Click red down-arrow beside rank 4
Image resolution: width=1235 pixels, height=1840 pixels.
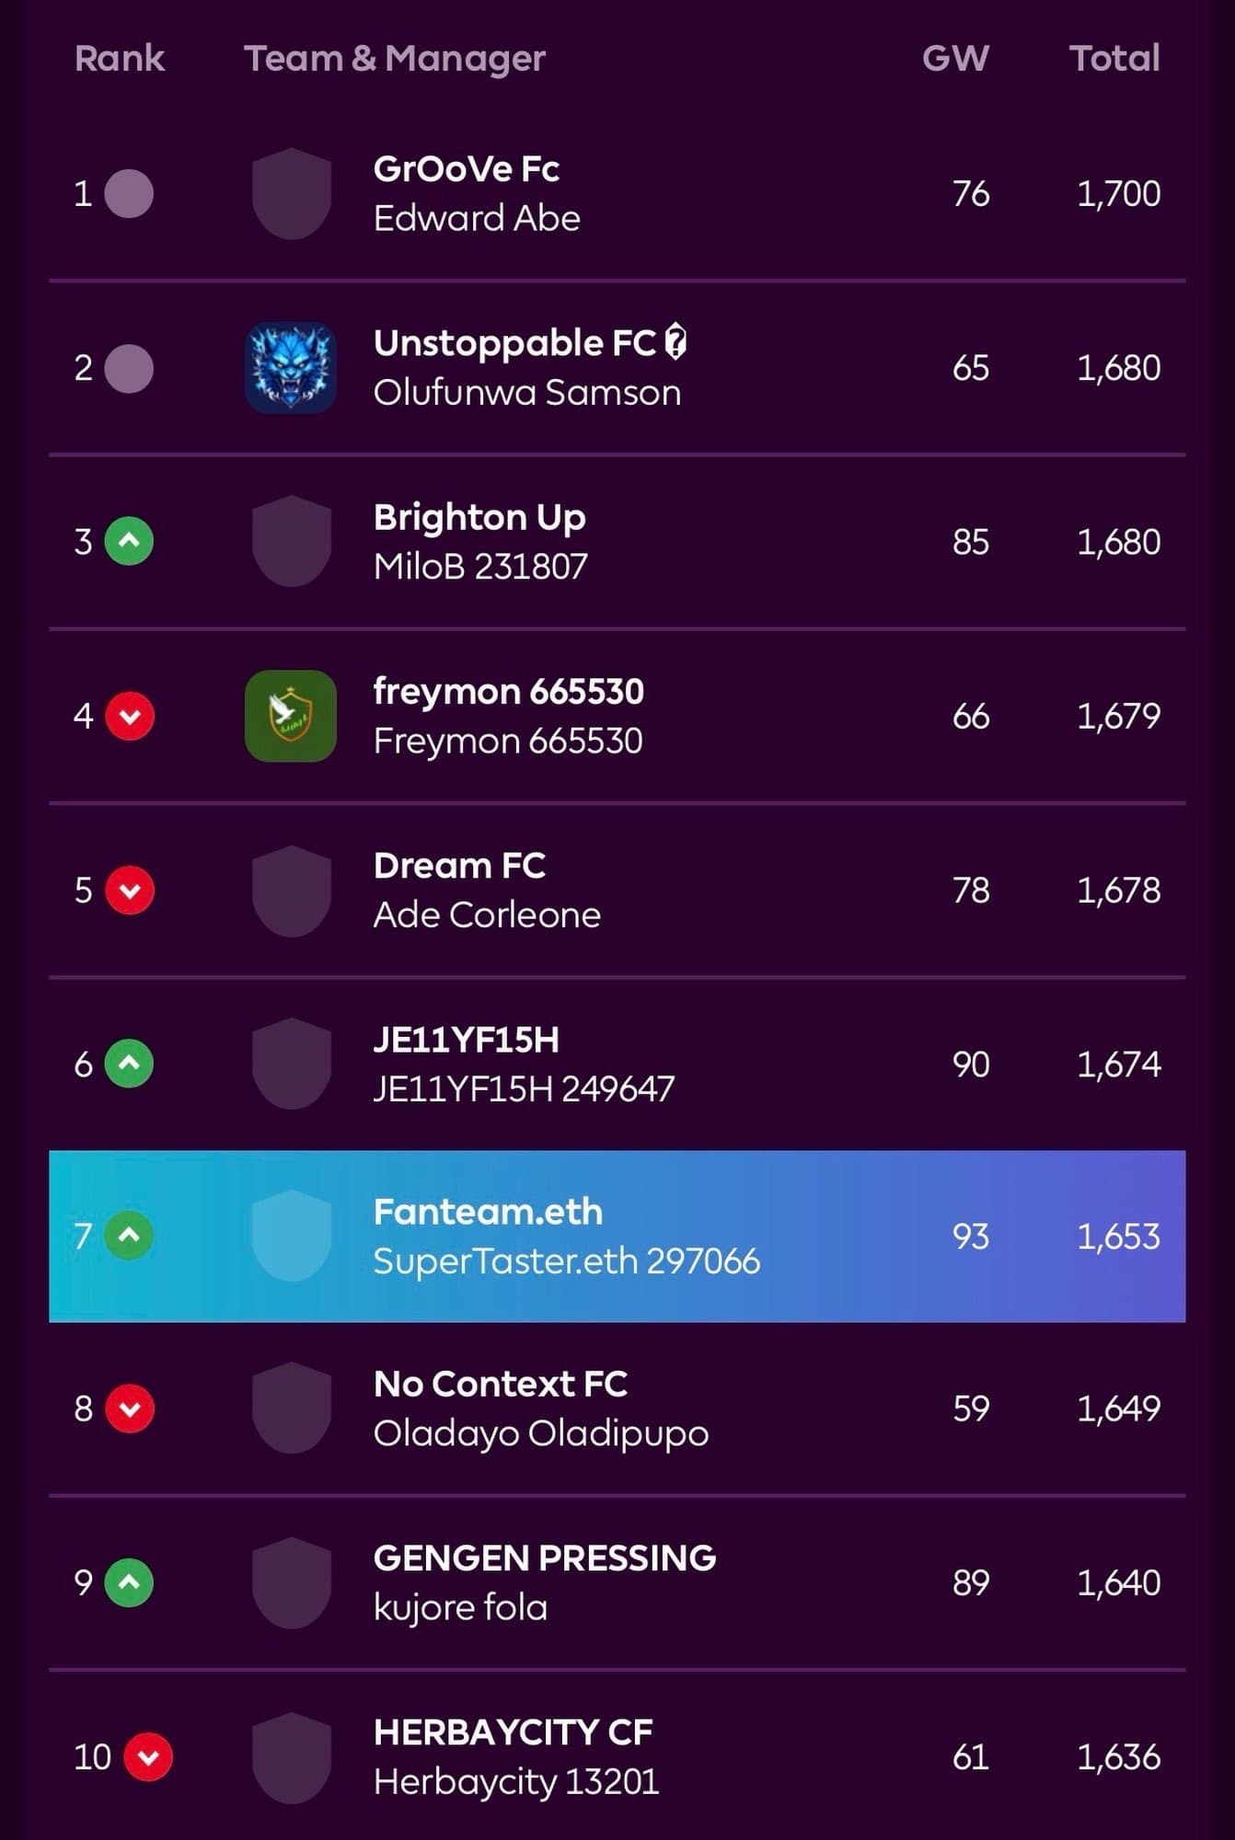[x=129, y=716]
